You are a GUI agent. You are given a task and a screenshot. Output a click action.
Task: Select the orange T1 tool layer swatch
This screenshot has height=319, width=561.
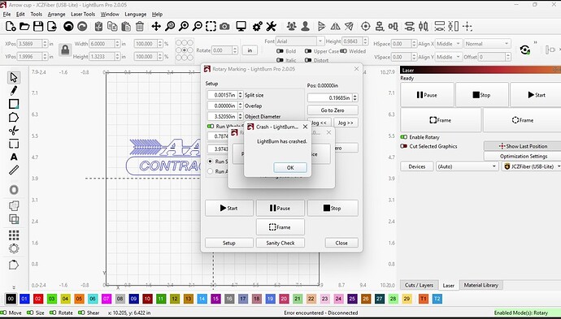(x=424, y=299)
